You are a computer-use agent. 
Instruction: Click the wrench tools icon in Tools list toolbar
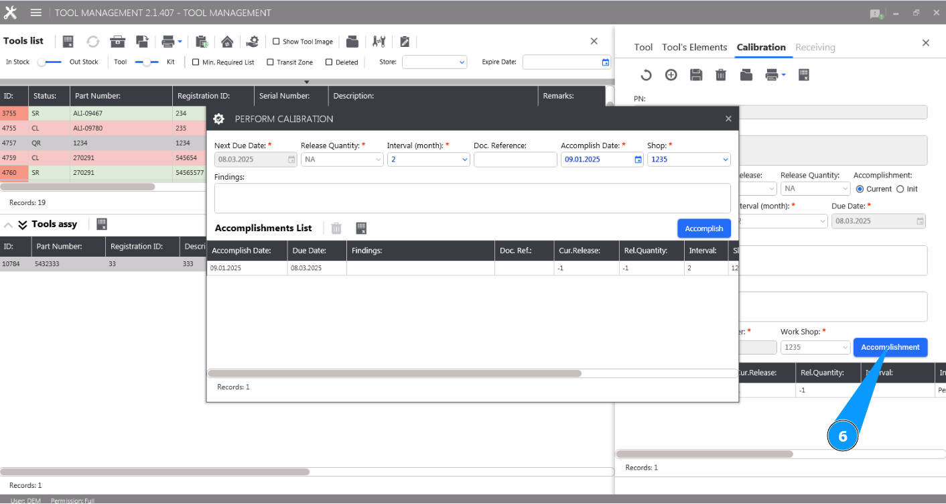coord(379,42)
